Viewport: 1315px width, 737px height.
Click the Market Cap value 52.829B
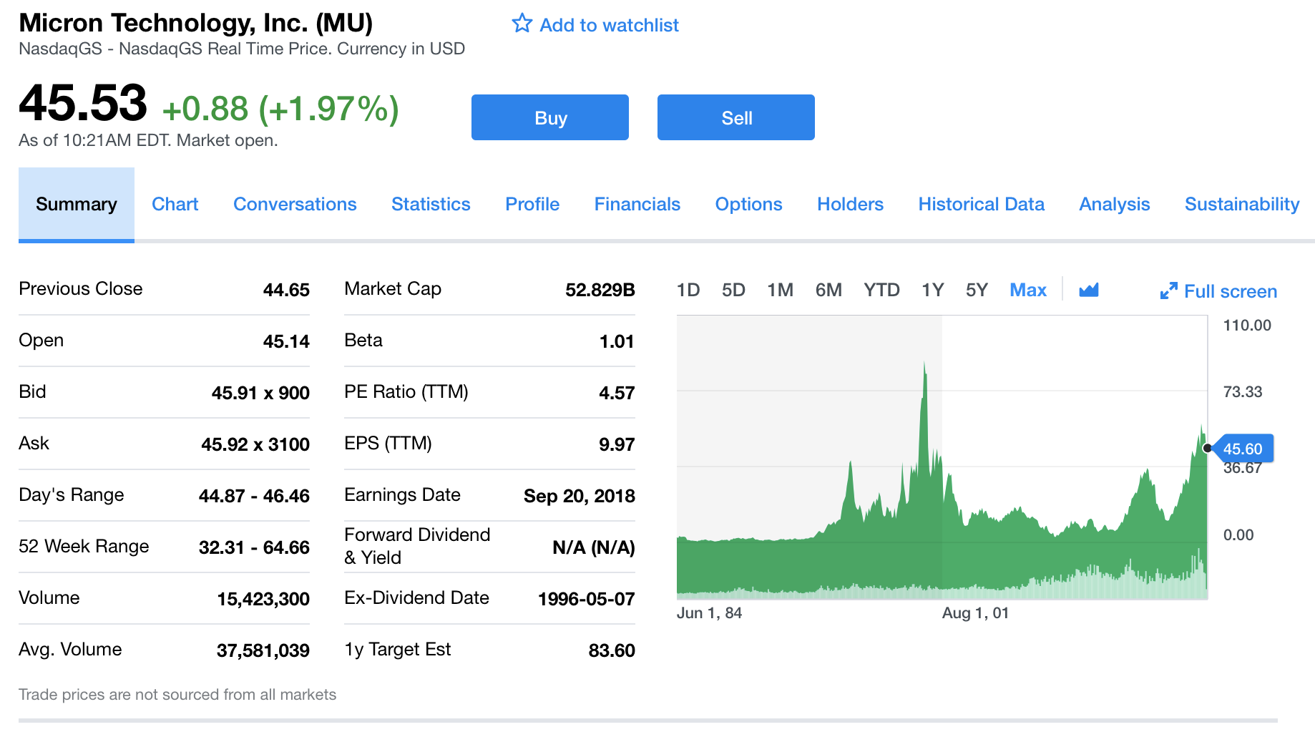(x=600, y=290)
